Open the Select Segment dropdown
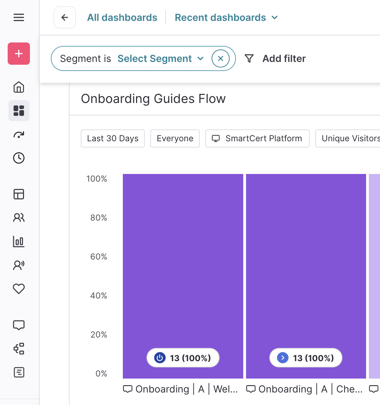This screenshot has height=405, width=380. coord(160,58)
